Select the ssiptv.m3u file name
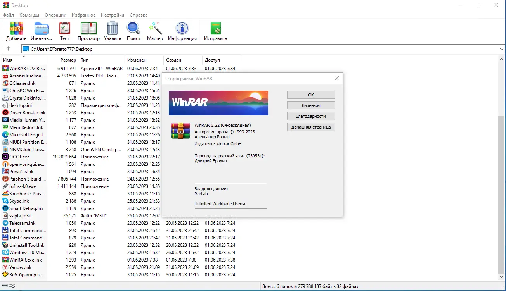The image size is (506, 291). point(20,216)
